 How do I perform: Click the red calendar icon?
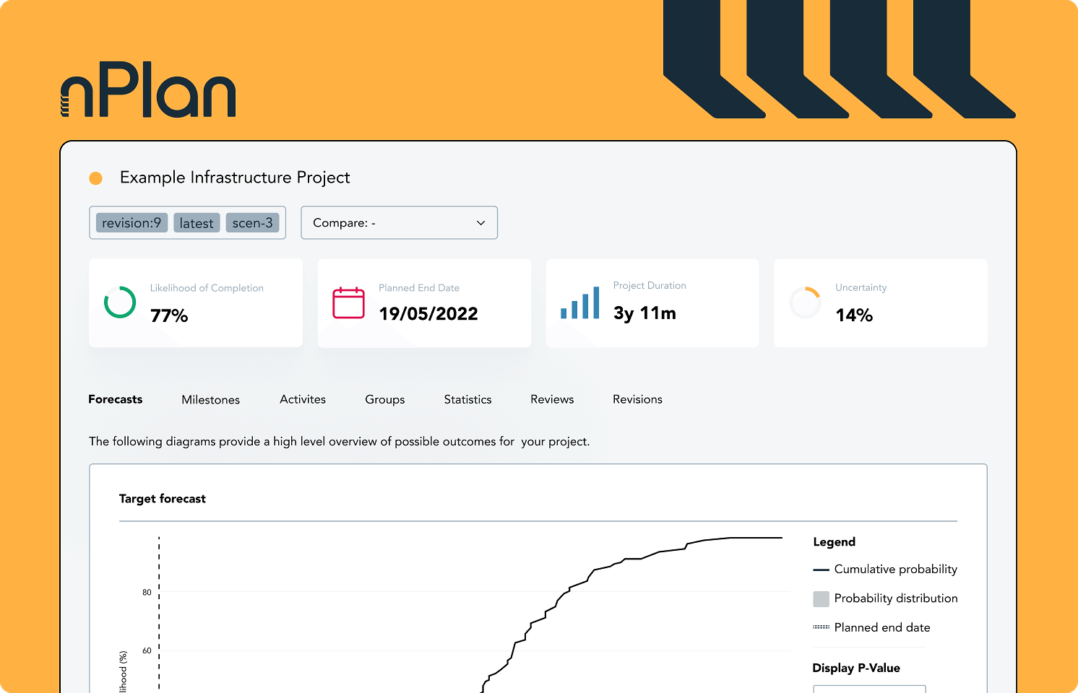348,303
